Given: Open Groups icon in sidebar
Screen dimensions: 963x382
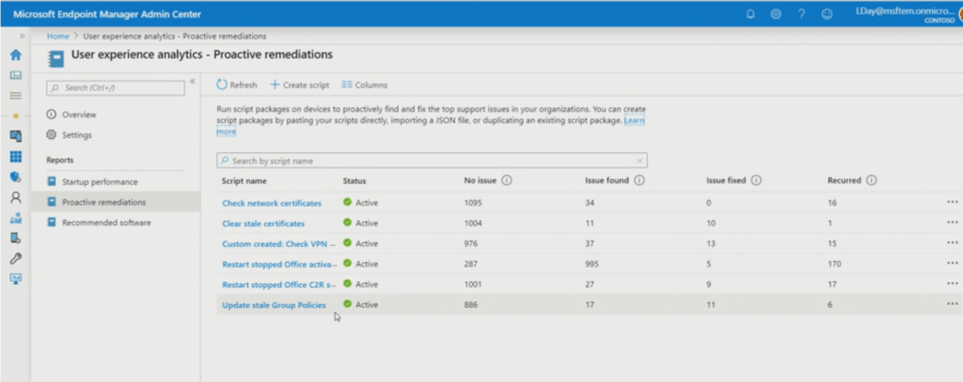Looking at the screenshot, I should click(x=16, y=218).
